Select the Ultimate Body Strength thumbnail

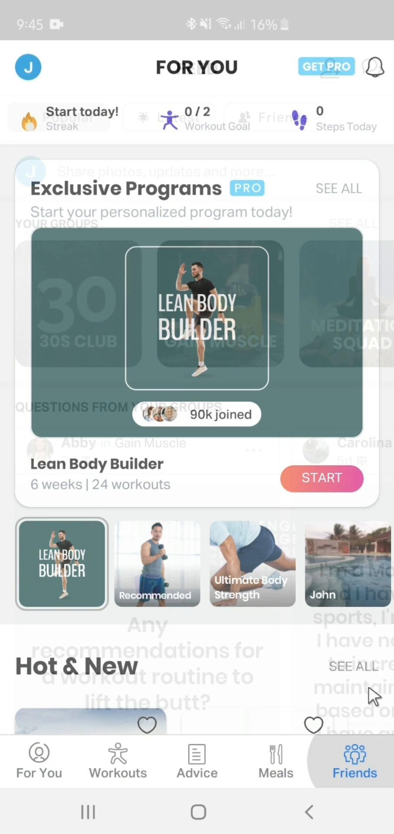(253, 564)
